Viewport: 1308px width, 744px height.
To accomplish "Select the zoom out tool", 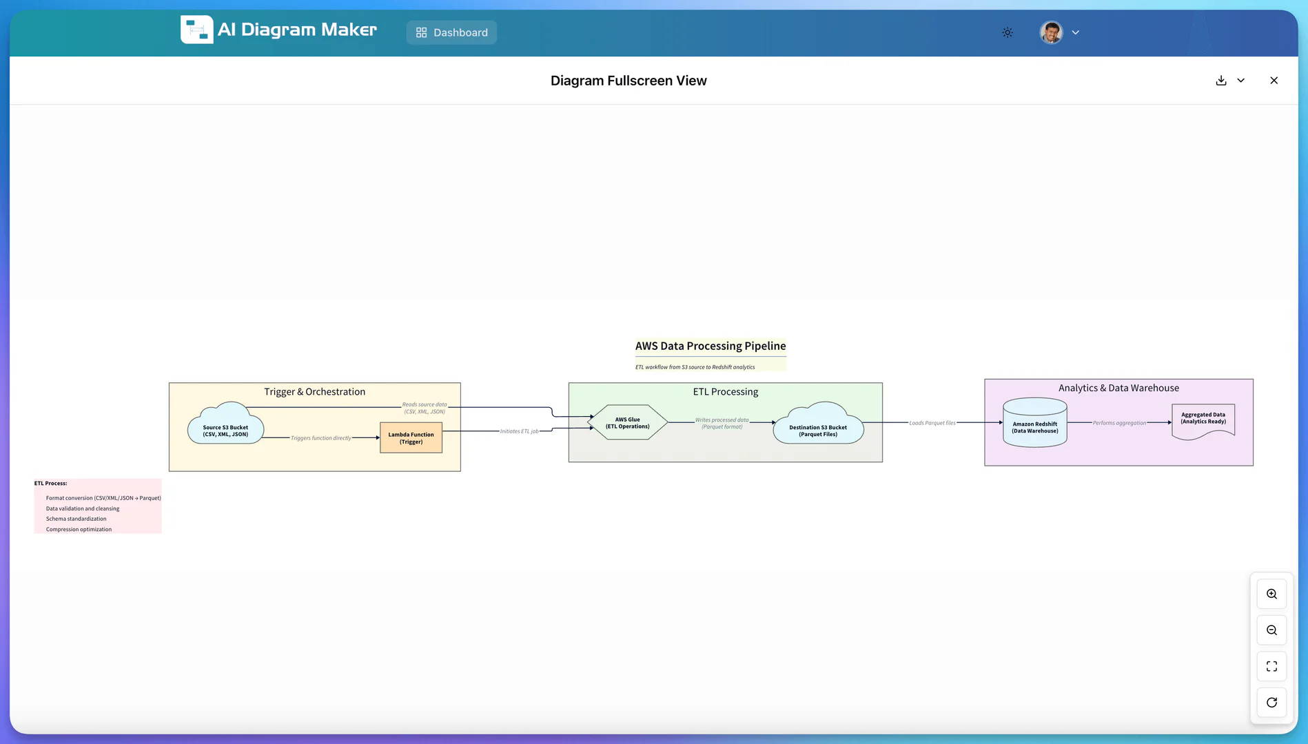I will (x=1271, y=630).
